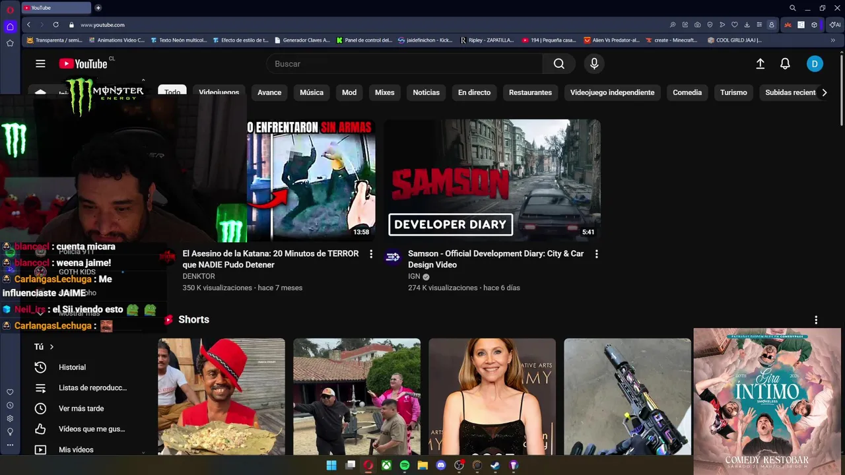Viewport: 845px width, 475px height.
Task: Click the Opera sidebar home icon
Action: tap(10, 27)
